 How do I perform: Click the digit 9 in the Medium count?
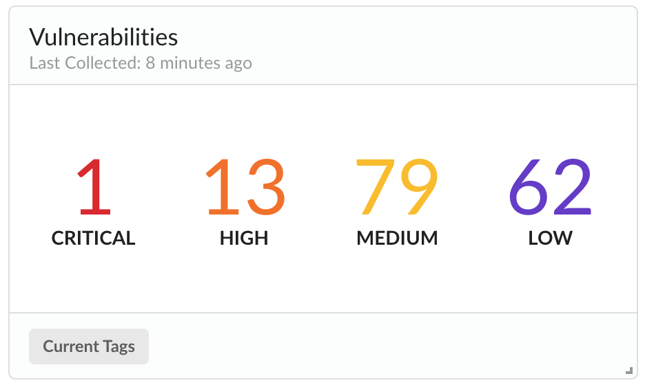[x=418, y=187]
